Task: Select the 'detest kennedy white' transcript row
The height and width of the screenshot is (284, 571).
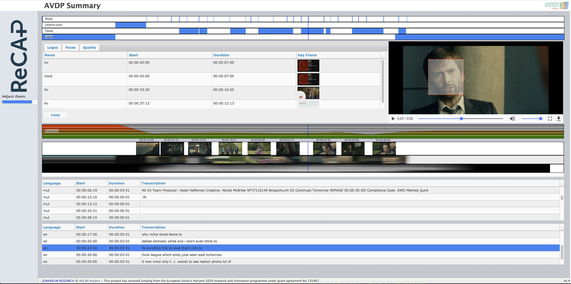Action: pyautogui.click(x=301, y=241)
